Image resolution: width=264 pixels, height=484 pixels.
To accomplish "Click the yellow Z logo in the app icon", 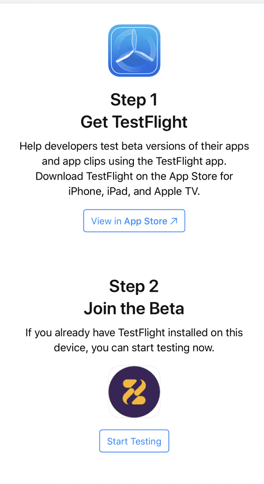I will coord(134,392).
